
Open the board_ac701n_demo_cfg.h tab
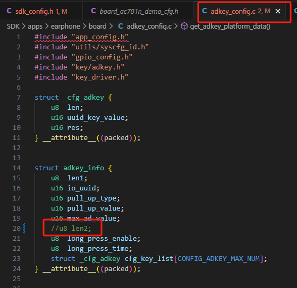coord(138,11)
